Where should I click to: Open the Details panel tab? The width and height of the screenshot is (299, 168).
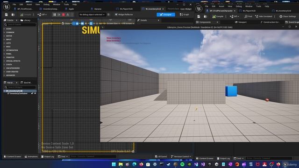[x=142, y=20]
